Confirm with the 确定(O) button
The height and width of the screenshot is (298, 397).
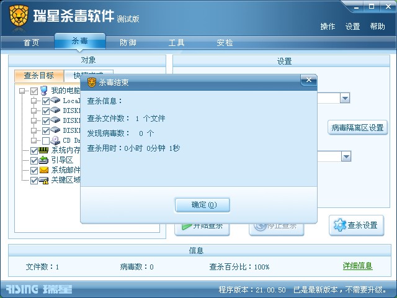pos(203,205)
